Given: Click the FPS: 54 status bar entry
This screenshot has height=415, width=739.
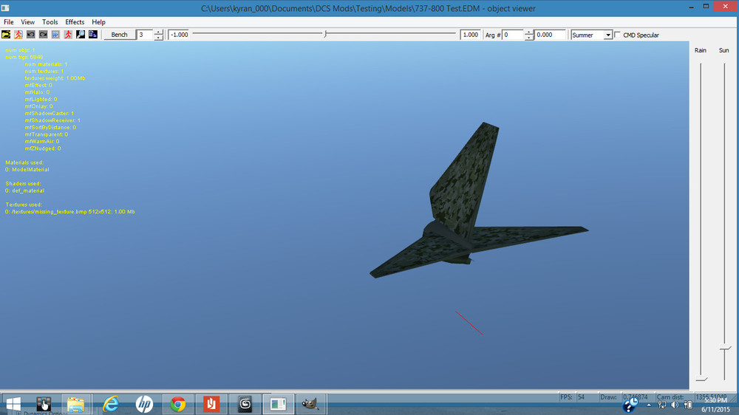Looking at the screenshot, I should click(572, 397).
